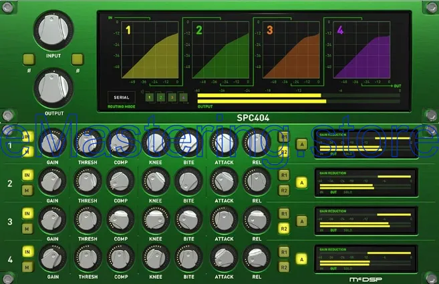
Task: Click band 2 GAIN knob
Action: pyautogui.click(x=52, y=181)
